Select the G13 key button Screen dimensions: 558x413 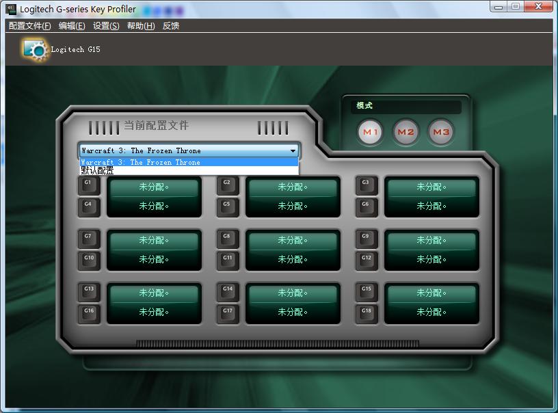(89, 292)
